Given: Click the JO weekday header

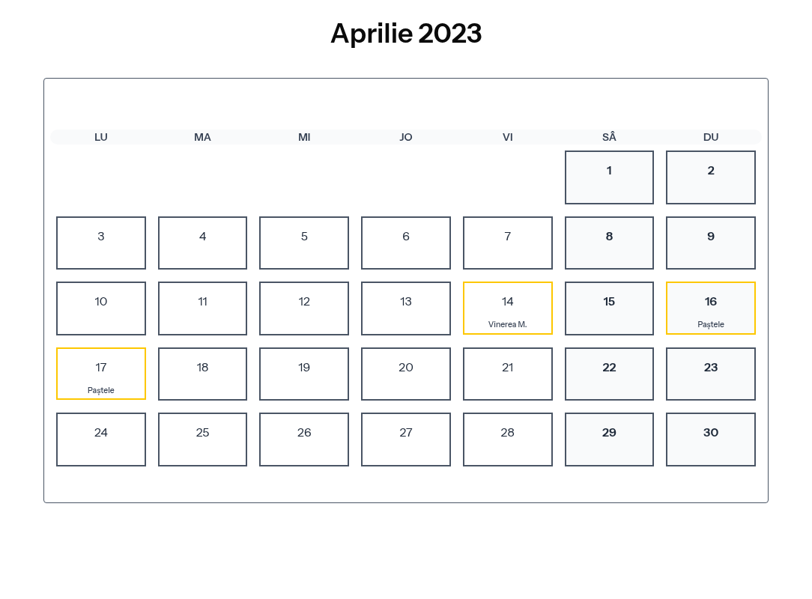Looking at the screenshot, I should pos(405,137).
